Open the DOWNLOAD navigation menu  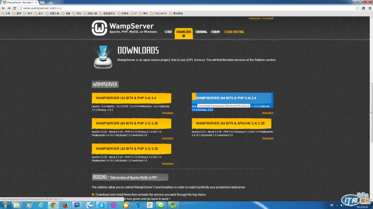184,33
